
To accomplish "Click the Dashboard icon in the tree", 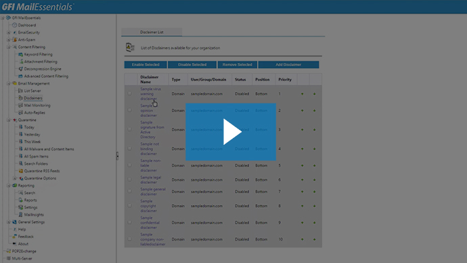I will (x=14, y=25).
